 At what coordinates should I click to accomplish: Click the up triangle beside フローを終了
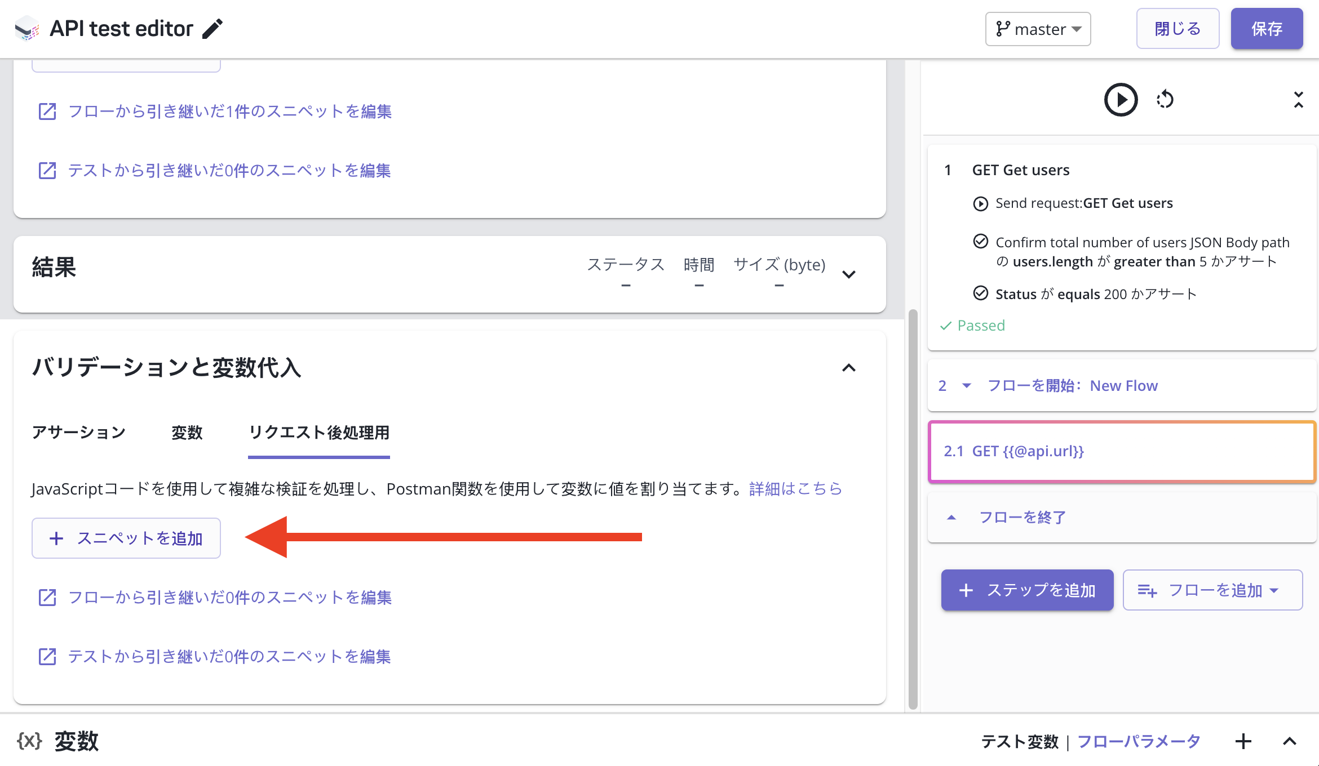pyautogui.click(x=951, y=517)
